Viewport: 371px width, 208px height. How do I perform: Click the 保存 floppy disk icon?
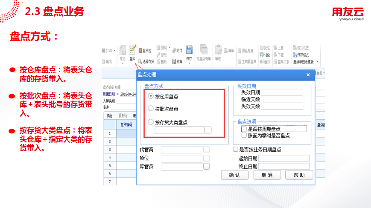[189, 50]
